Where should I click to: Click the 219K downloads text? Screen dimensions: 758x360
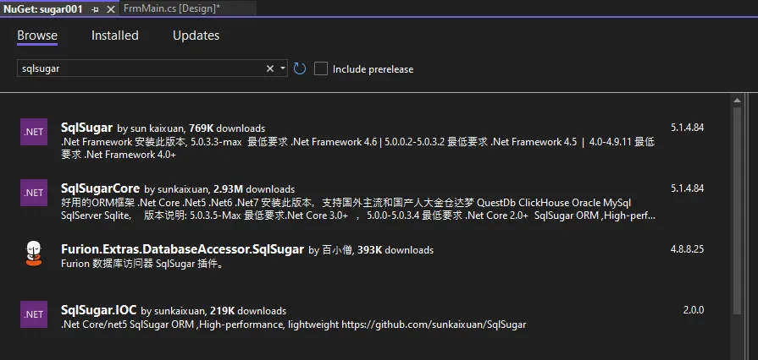click(248, 311)
